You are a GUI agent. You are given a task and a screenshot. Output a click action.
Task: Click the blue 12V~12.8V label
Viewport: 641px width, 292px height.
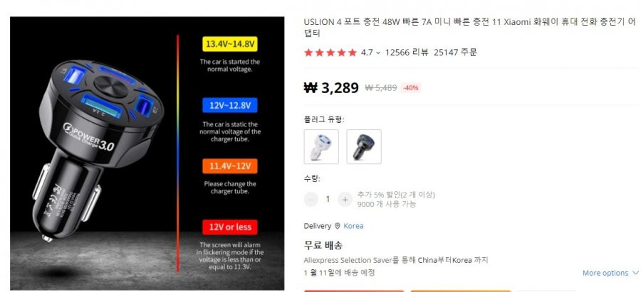click(230, 105)
